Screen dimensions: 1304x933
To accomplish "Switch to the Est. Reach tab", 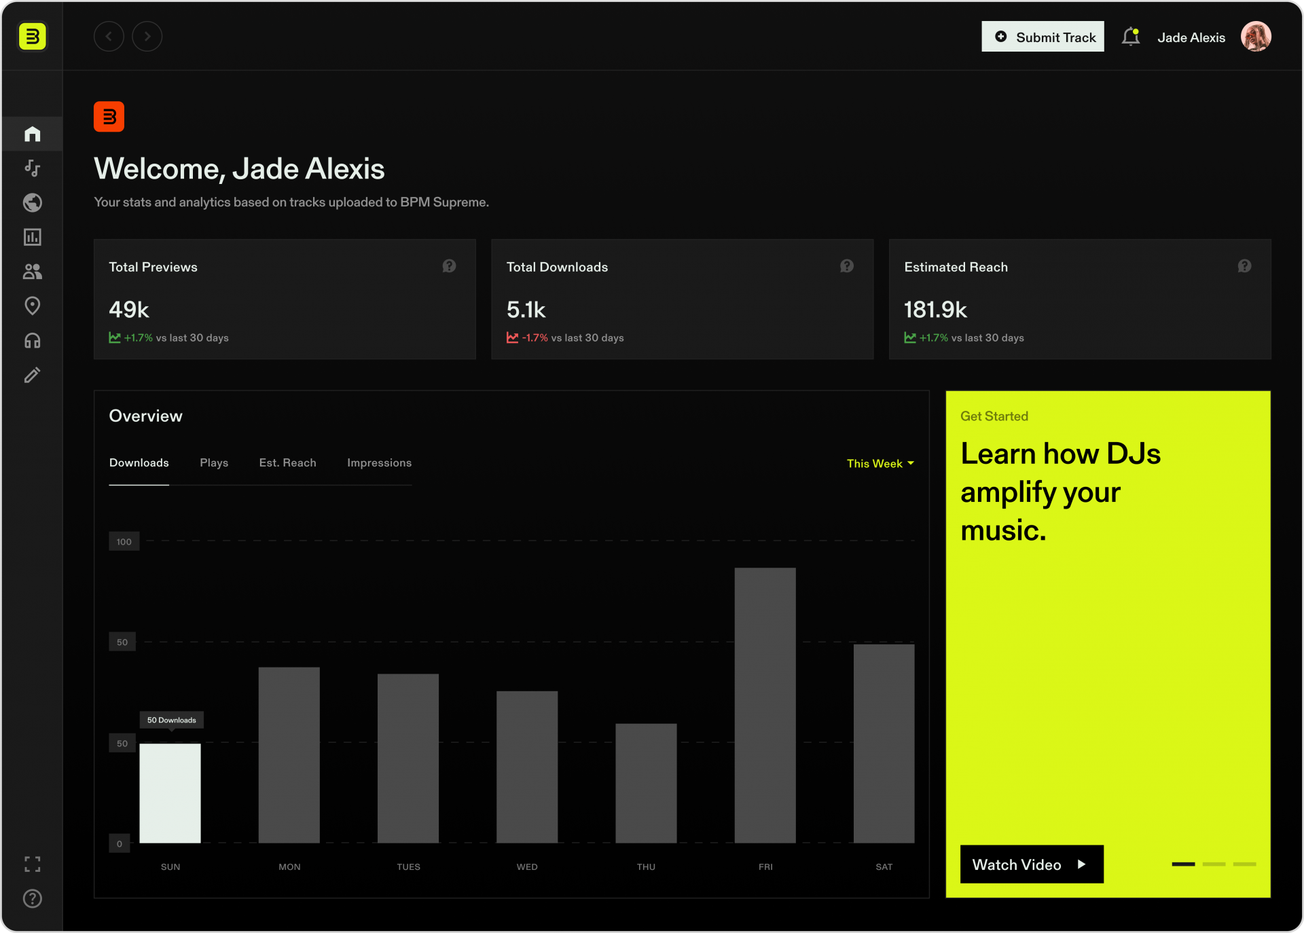I will point(287,462).
